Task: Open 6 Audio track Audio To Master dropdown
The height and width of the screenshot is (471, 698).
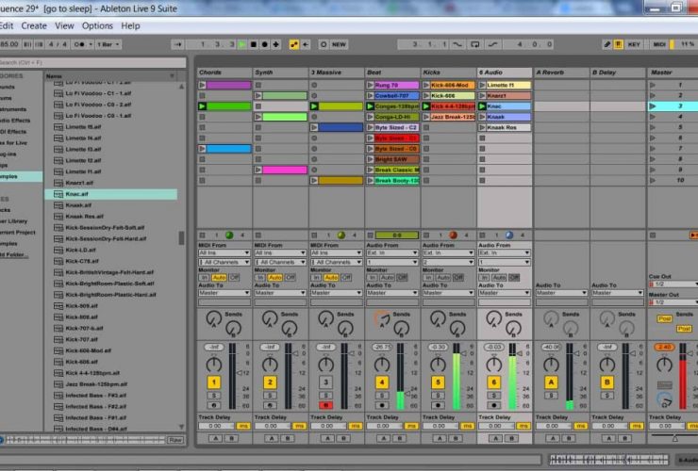Action: tap(505, 293)
